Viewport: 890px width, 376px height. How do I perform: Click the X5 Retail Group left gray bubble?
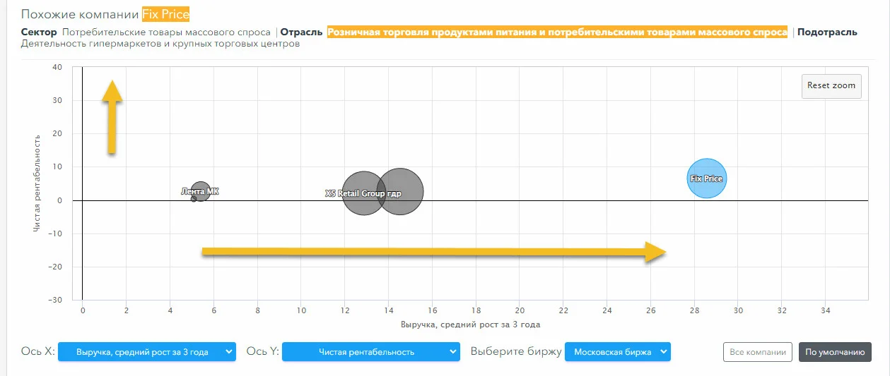tap(363, 193)
